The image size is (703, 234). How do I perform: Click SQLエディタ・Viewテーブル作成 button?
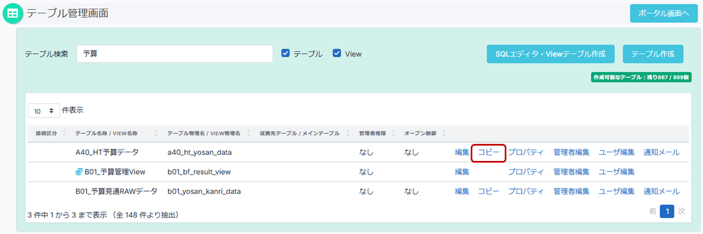[550, 54]
